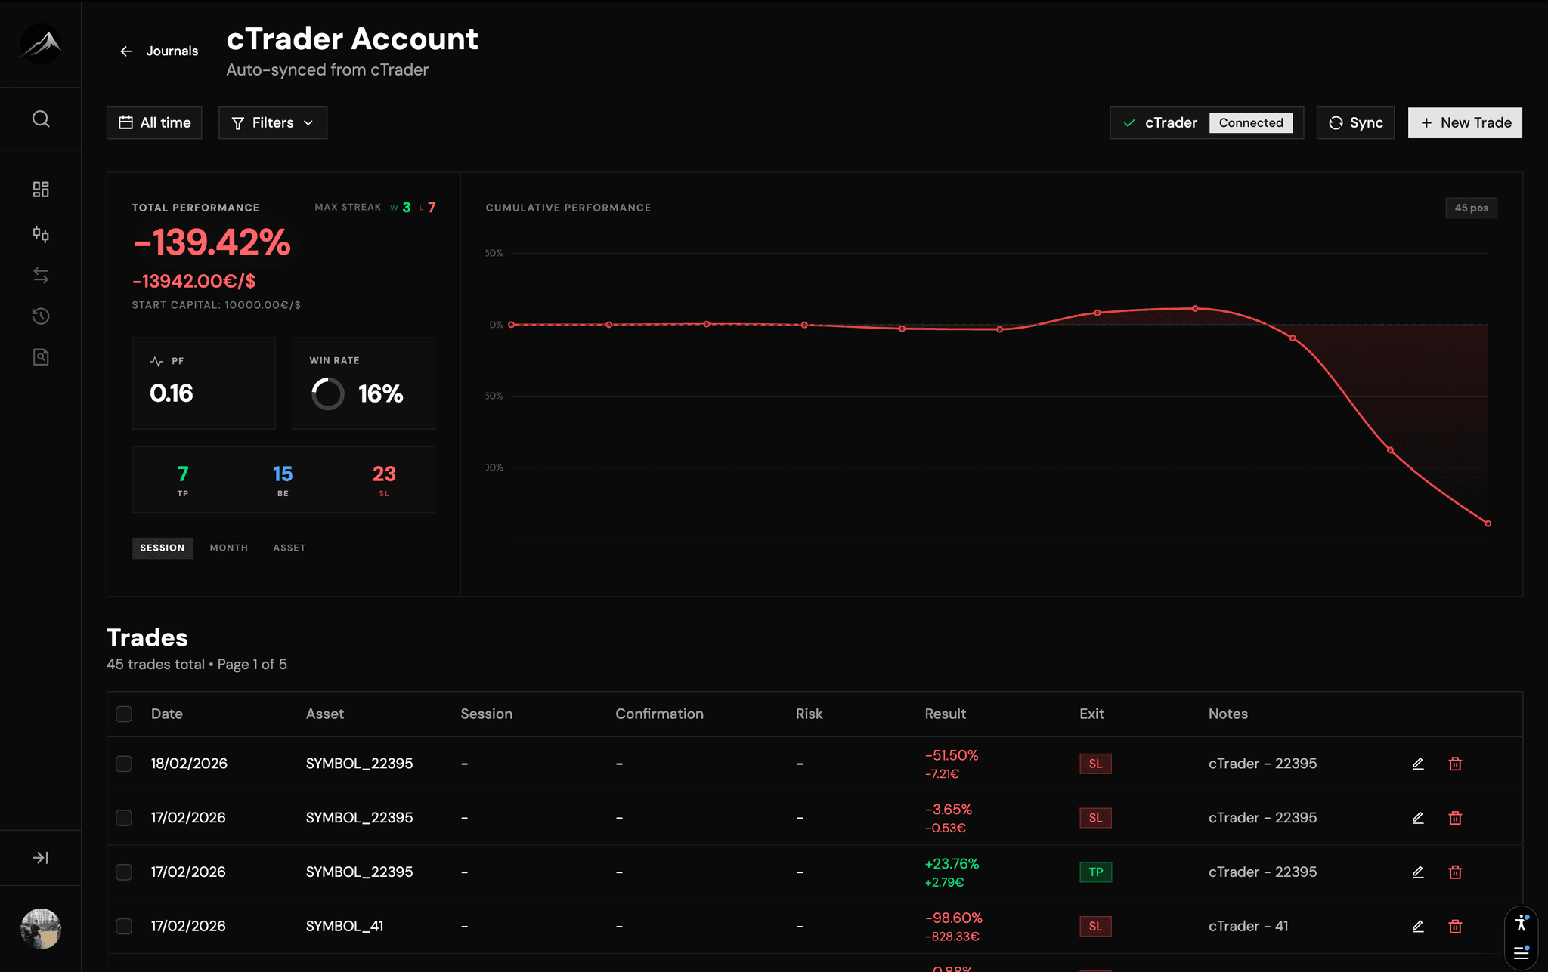Image resolution: width=1548 pixels, height=972 pixels.
Task: Click the document search sidebar icon
Action: click(41, 357)
